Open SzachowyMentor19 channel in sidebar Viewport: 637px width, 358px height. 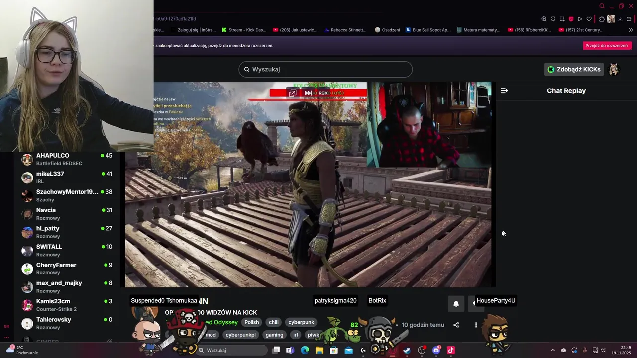pyautogui.click(x=67, y=195)
